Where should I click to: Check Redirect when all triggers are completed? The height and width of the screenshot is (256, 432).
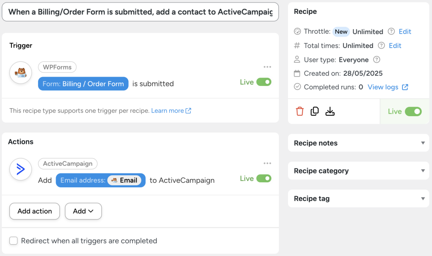coord(13,241)
